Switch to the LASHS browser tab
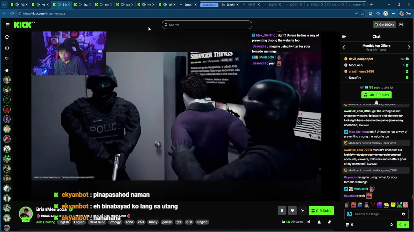The image size is (414, 232). pyautogui.click(x=335, y=5)
